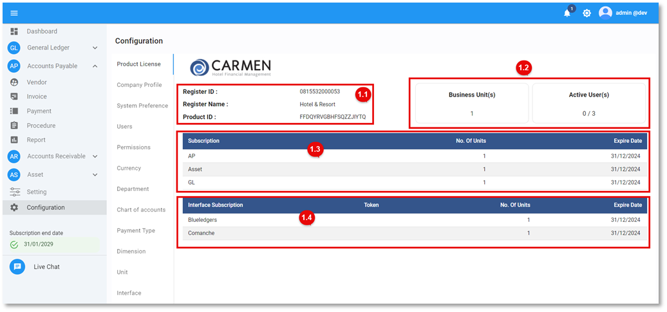The height and width of the screenshot is (312, 667).
Task: Open the Dashboard icon in sidebar
Action: click(14, 32)
